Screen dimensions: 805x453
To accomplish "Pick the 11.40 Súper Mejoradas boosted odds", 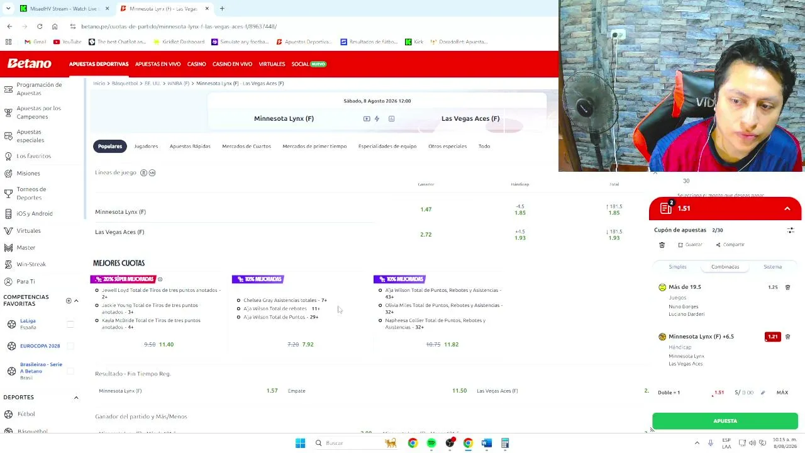I will [x=166, y=345].
